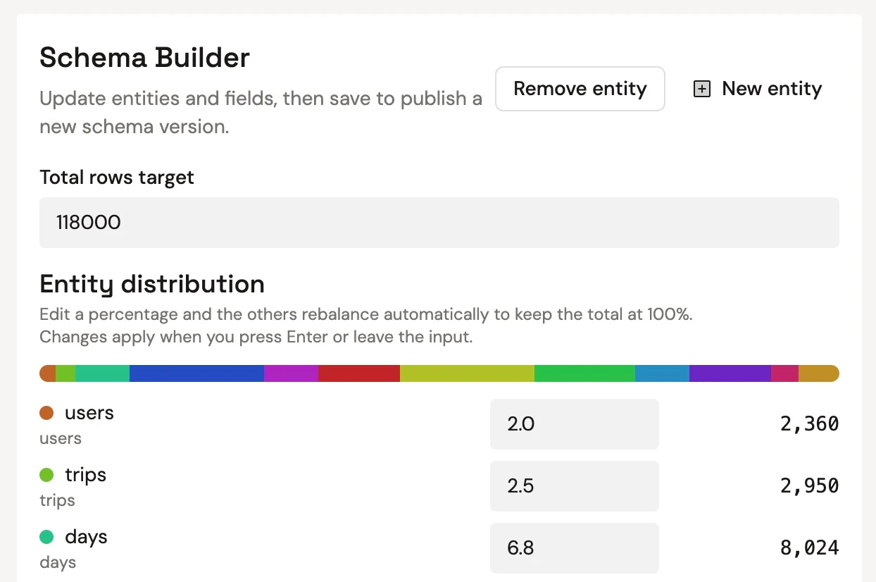876x582 pixels.
Task: Click the teal dot next to days
Action: [x=46, y=537]
